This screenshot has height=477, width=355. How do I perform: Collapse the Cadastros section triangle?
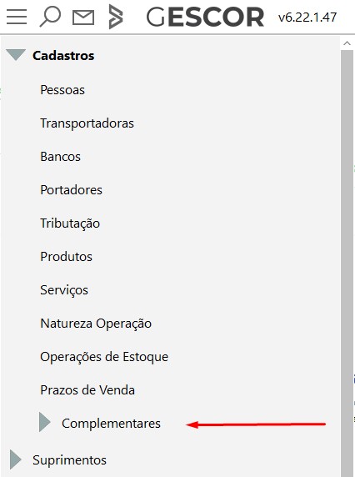pos(16,55)
